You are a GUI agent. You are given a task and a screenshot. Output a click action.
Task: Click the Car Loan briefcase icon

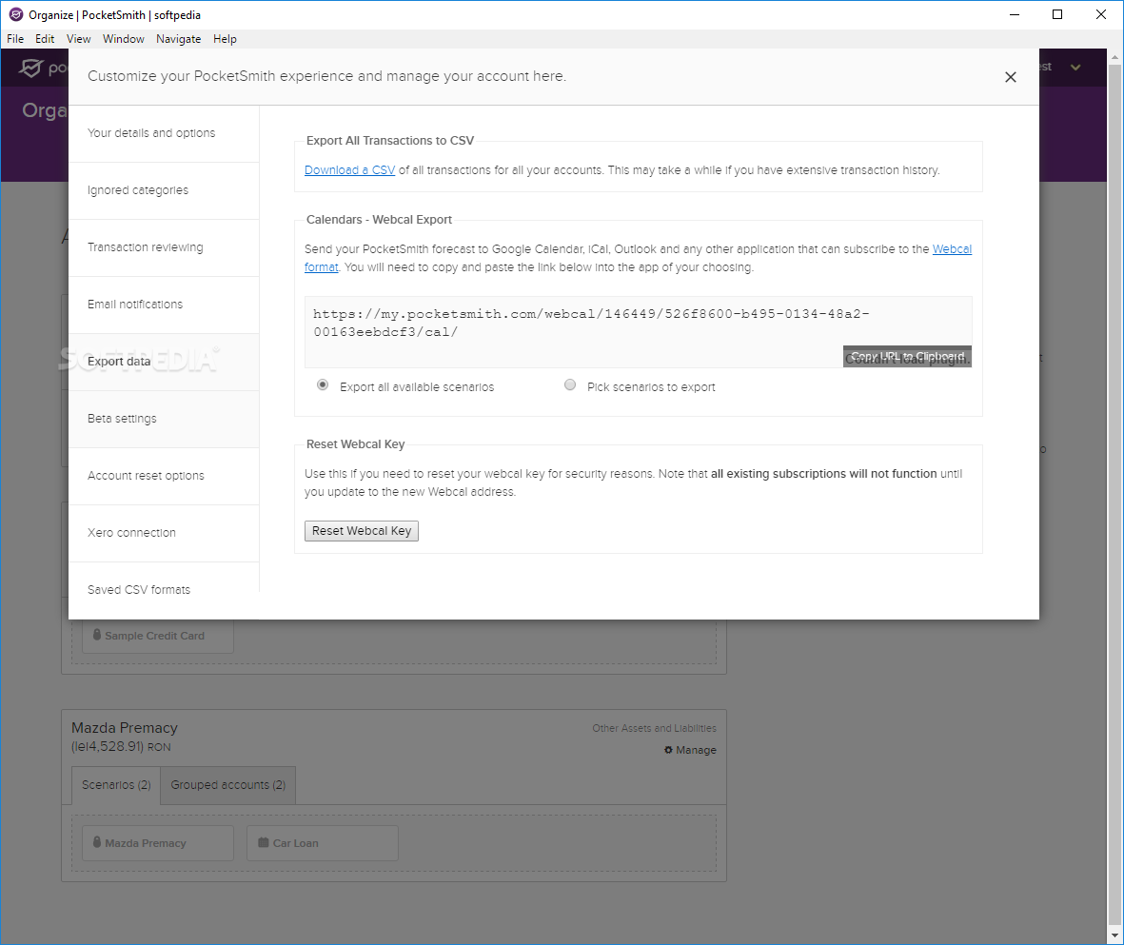[x=263, y=842]
